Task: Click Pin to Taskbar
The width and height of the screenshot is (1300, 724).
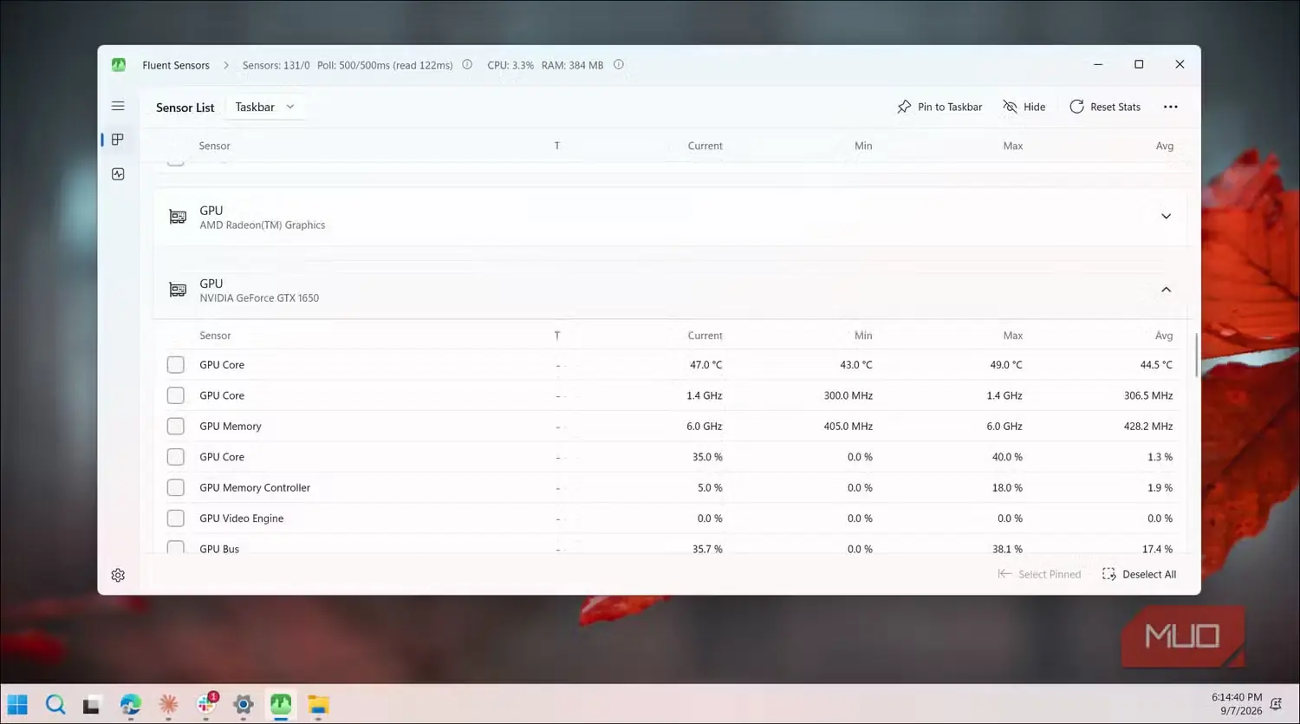Action: (x=939, y=107)
